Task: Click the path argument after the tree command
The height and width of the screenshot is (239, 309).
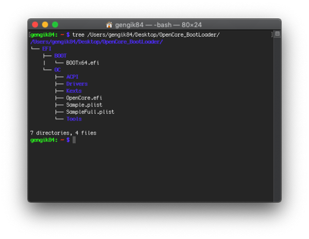Action: [153, 35]
